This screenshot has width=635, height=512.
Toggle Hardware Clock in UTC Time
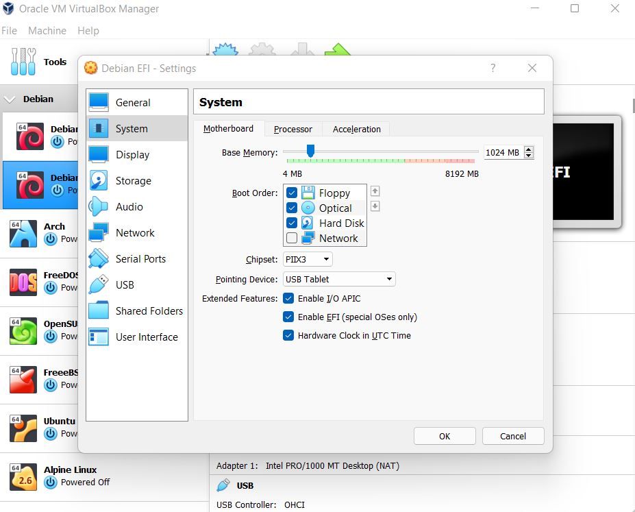coord(288,335)
